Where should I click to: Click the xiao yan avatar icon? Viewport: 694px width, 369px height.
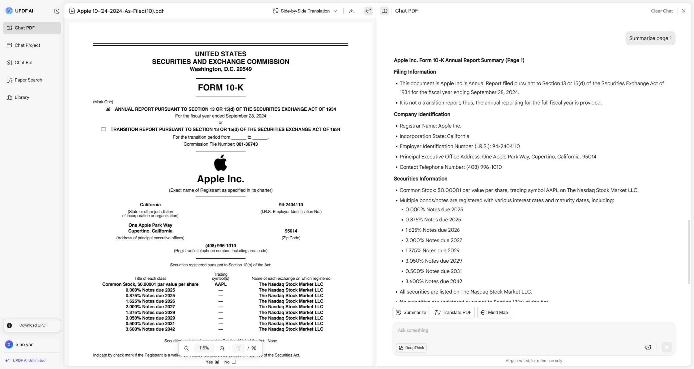[9, 345]
